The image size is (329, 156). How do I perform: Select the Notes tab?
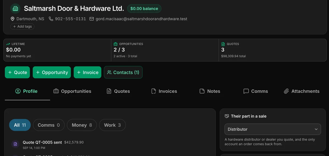point(210,91)
